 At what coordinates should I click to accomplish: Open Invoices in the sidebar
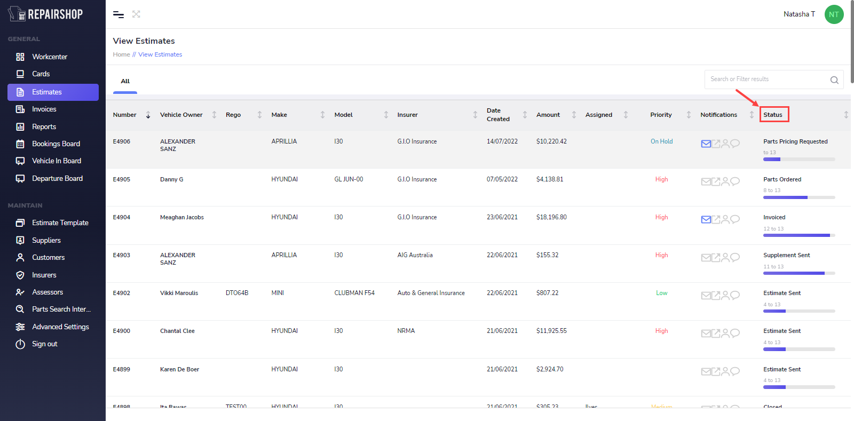(x=44, y=109)
